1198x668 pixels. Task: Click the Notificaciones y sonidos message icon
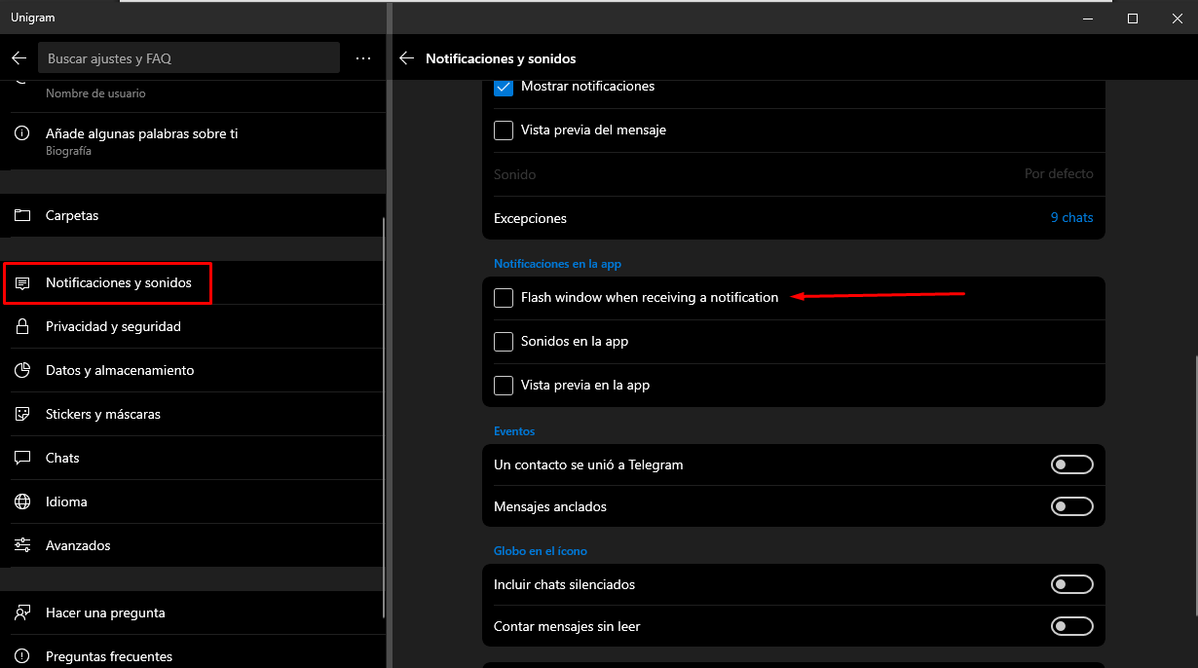(x=22, y=283)
